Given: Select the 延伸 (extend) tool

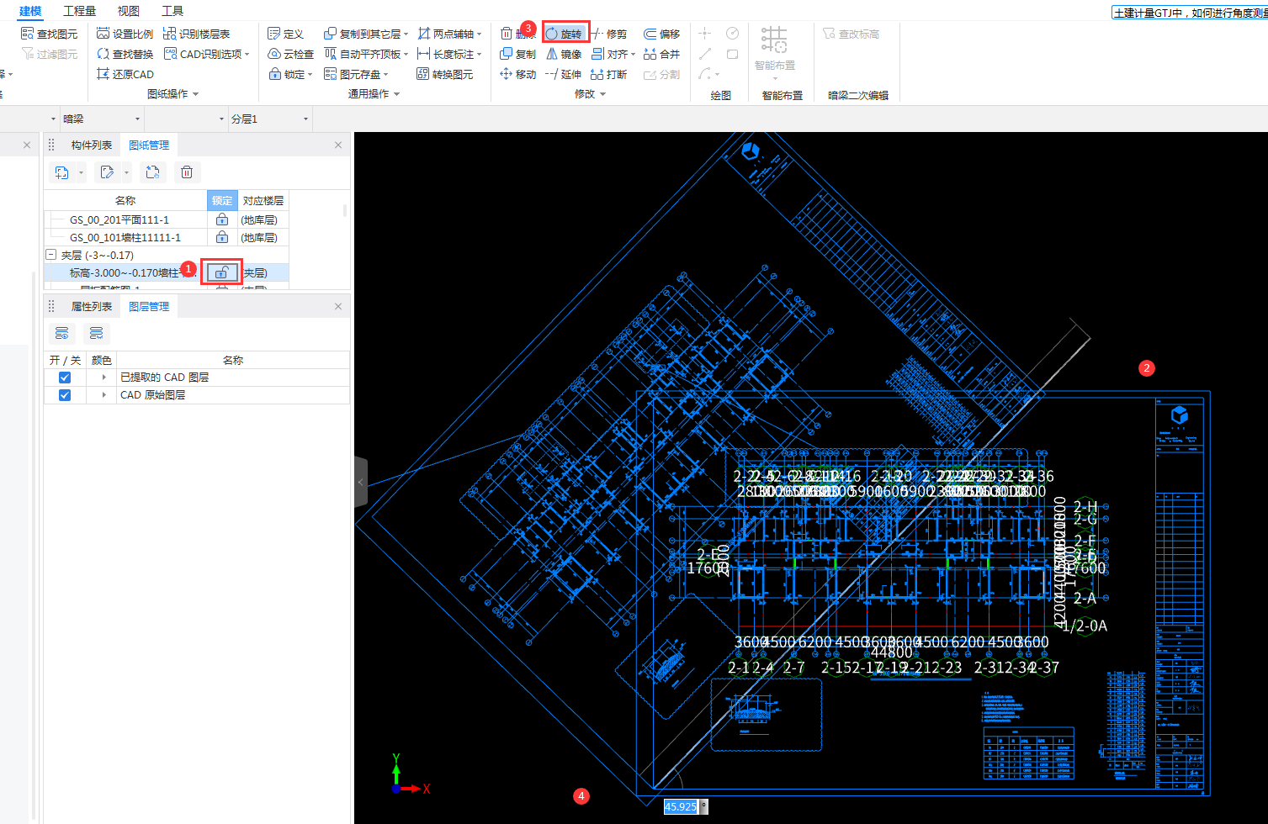Looking at the screenshot, I should click(x=564, y=74).
